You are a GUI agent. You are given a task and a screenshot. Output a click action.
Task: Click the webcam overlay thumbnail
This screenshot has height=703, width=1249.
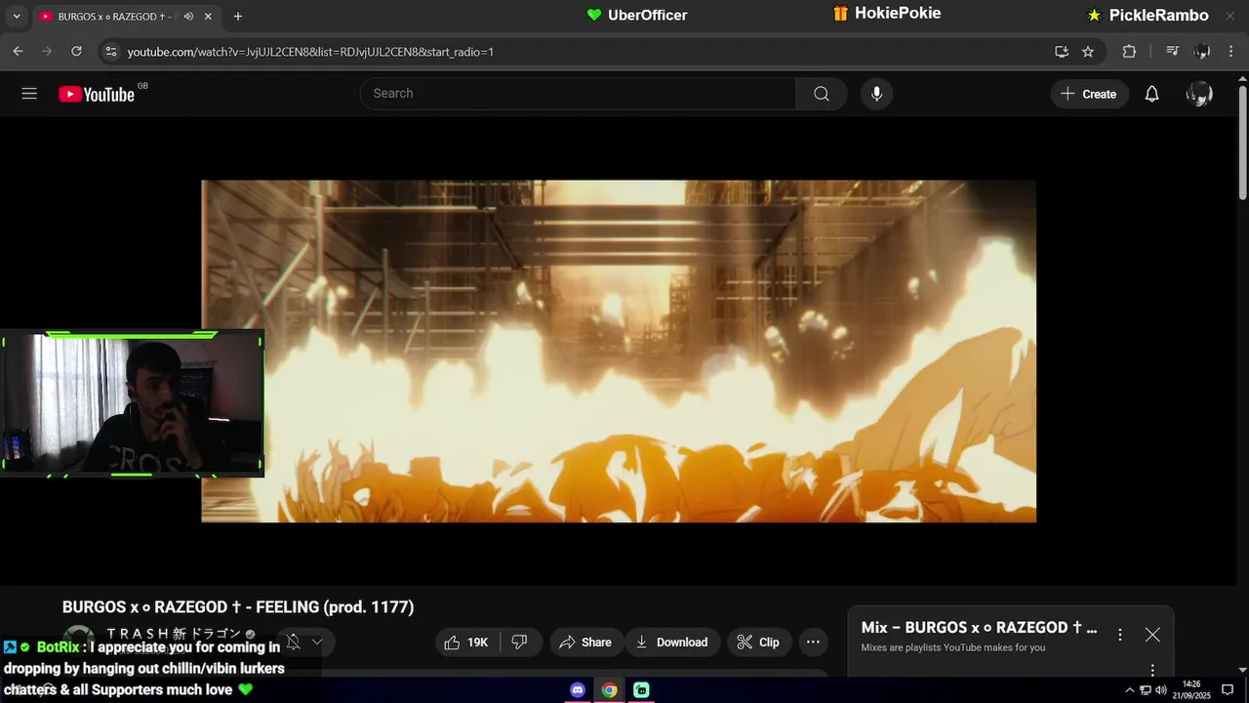132,404
